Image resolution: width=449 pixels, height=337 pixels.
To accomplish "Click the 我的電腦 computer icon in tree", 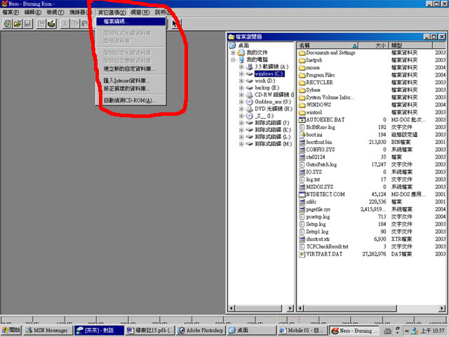I will coord(241,60).
